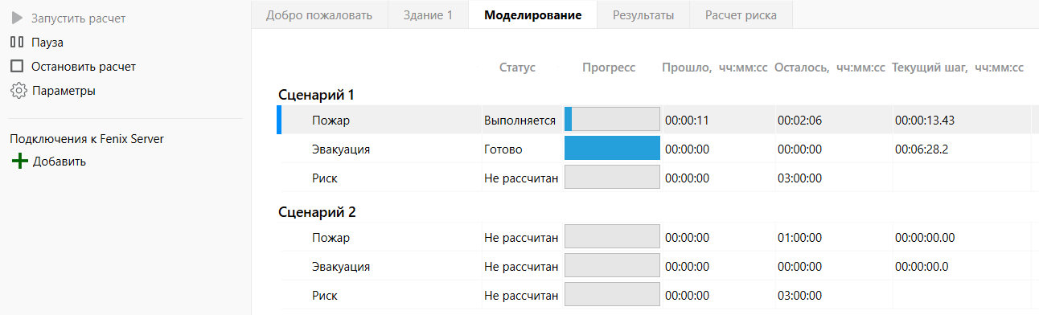
Task: Click the Подключения к Fenix Server label
Action: 87,138
